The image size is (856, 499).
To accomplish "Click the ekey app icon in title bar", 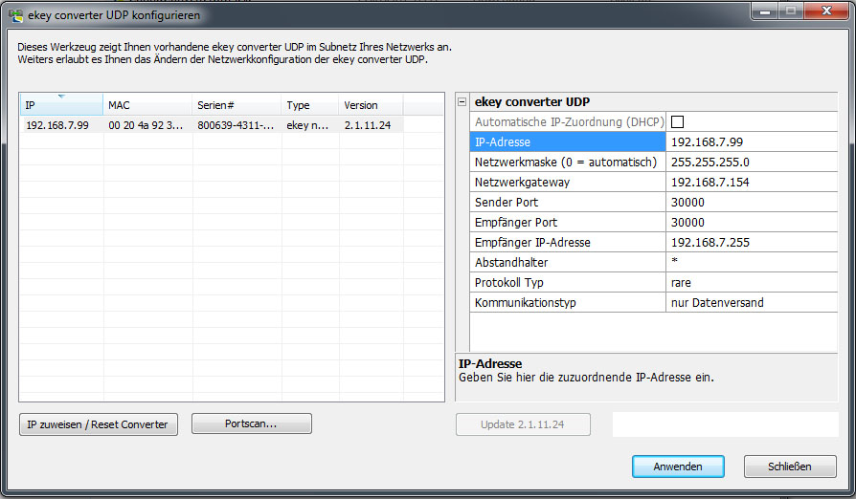I will coord(15,15).
